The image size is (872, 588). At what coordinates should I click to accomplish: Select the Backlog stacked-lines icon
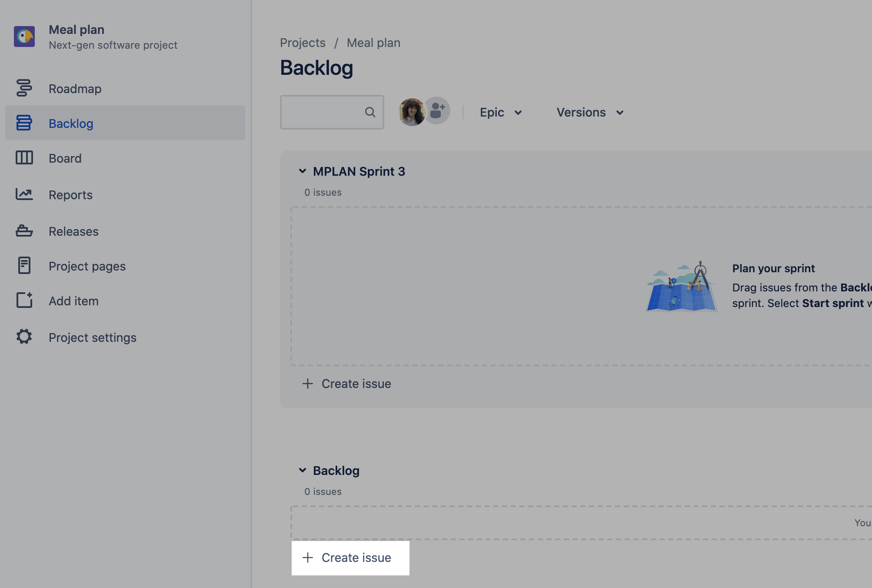[x=24, y=123]
